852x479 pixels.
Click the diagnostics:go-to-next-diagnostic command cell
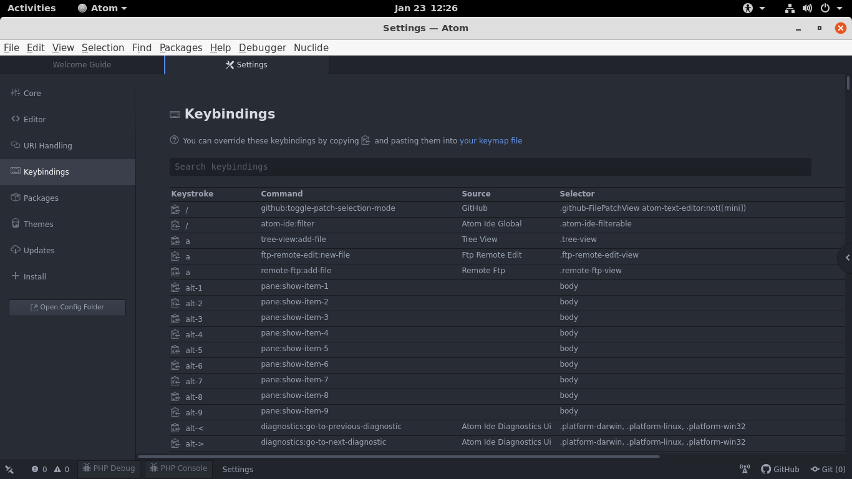323,442
